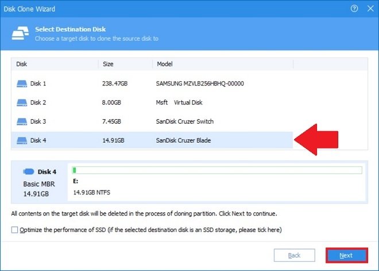Sort by the Disk column header
Screen dimensions: 379x271
(55, 64)
